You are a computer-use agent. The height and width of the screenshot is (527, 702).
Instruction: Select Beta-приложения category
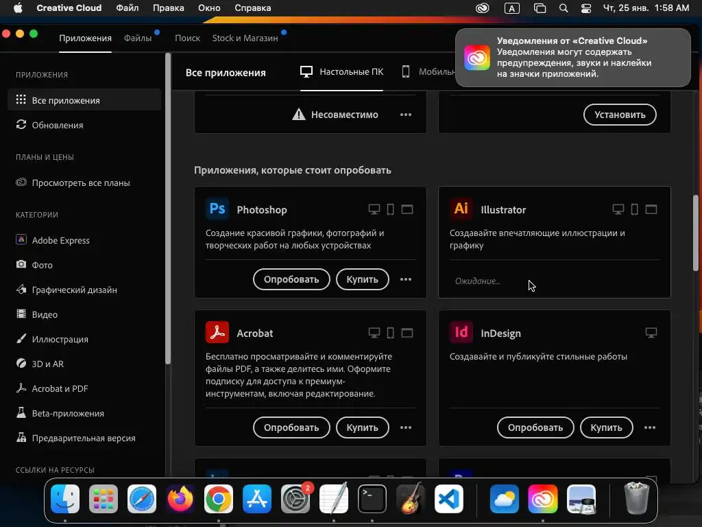point(84,413)
